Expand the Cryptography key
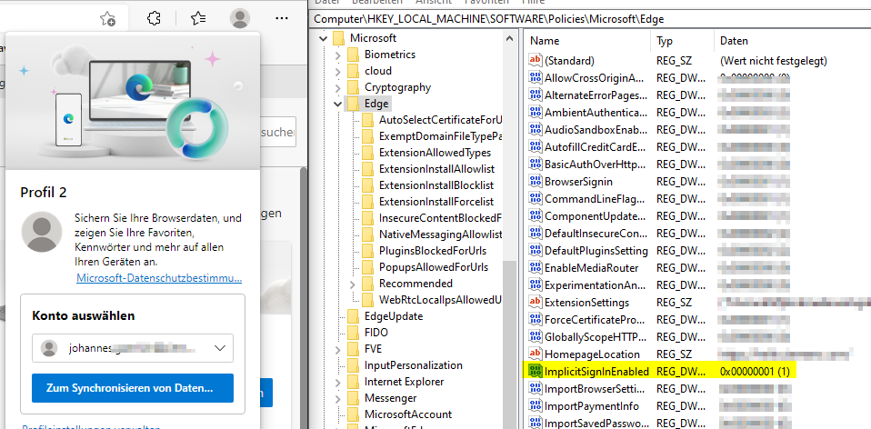Screen dimensions: 871x429 click(337, 87)
